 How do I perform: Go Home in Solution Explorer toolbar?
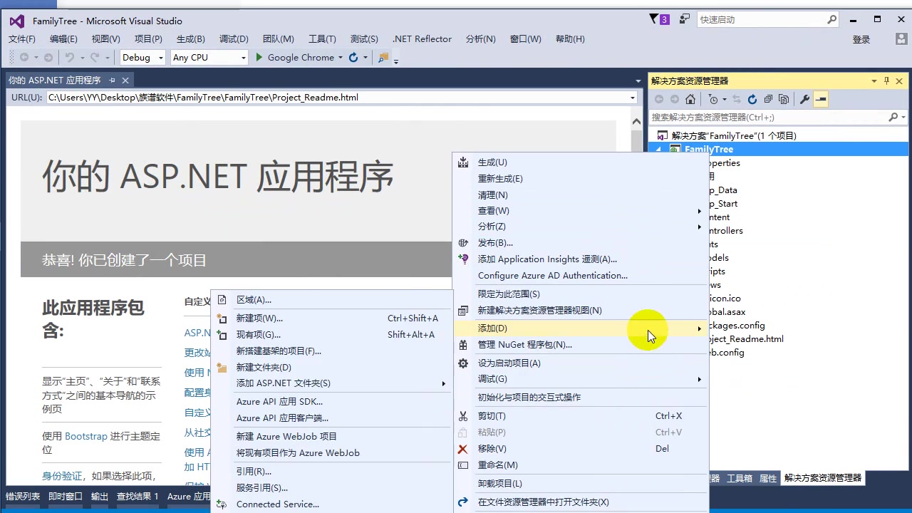click(x=690, y=99)
